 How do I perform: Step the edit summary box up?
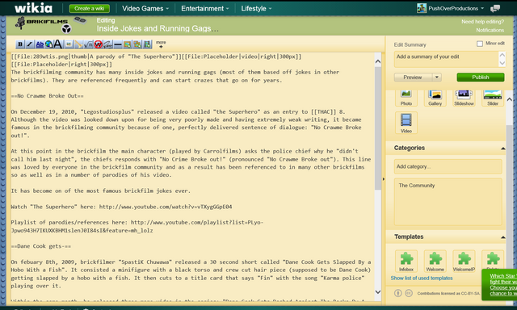(502, 55)
